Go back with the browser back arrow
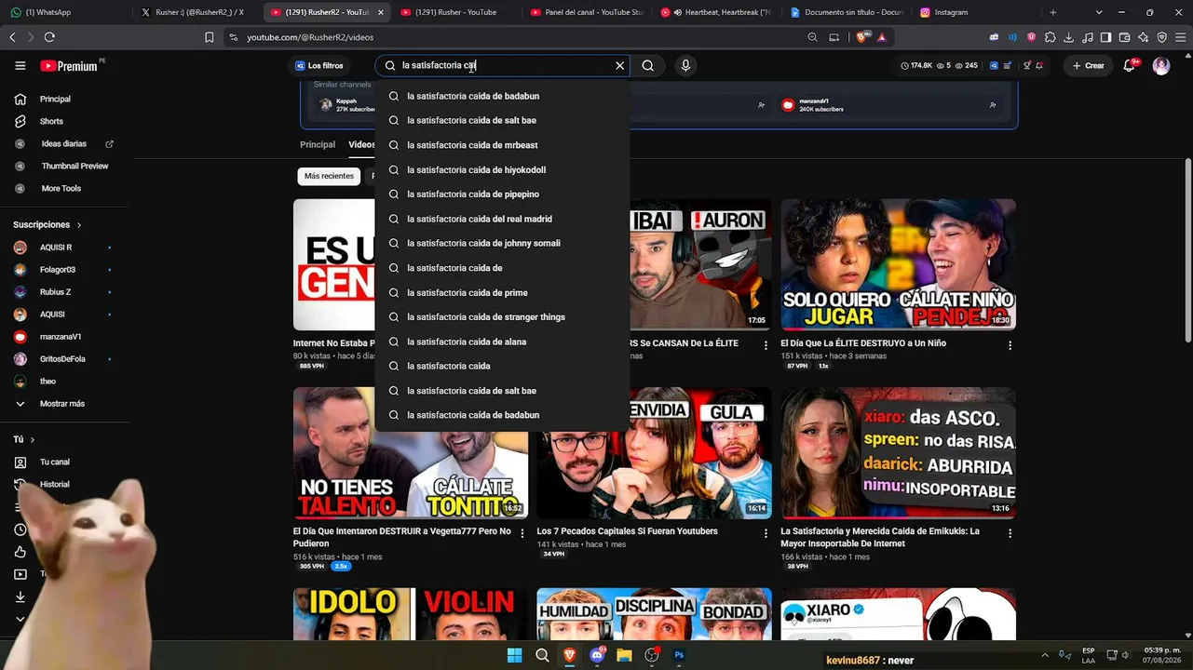 tap(12, 37)
